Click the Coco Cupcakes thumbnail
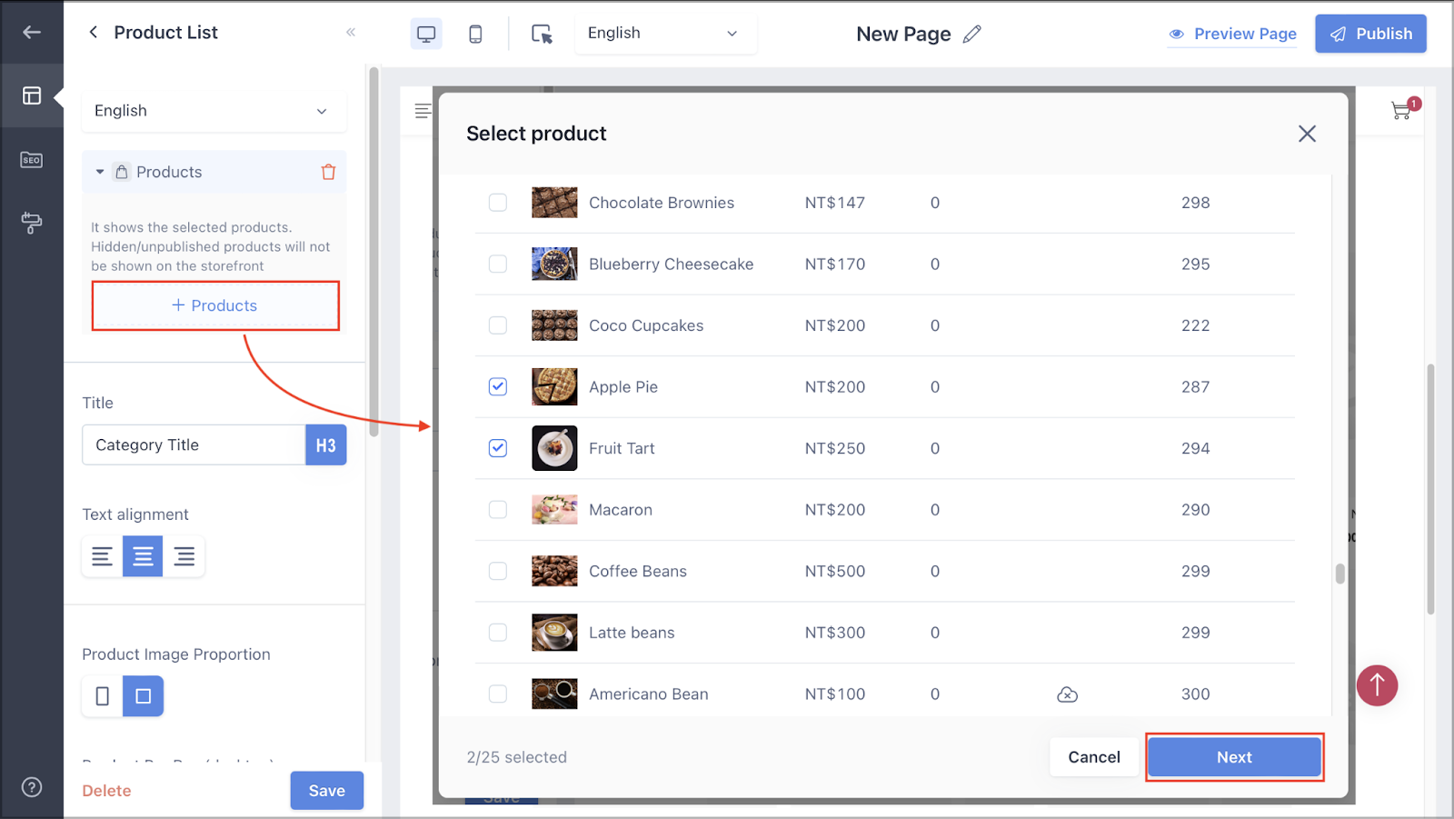 (554, 325)
